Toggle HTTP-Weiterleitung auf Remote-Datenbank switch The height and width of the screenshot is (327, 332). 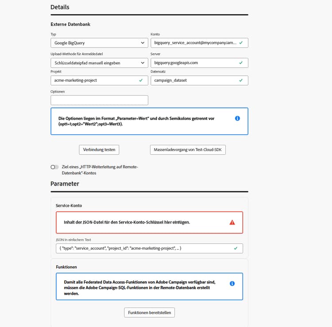click(x=54, y=167)
